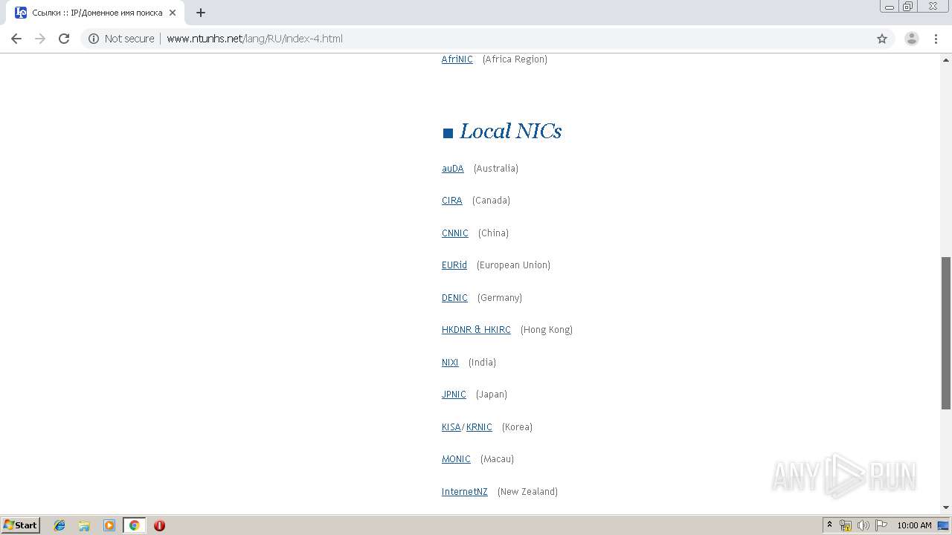Viewport: 952px width, 535px height.
Task: Open the JPNIC Japan link
Action: (x=454, y=395)
